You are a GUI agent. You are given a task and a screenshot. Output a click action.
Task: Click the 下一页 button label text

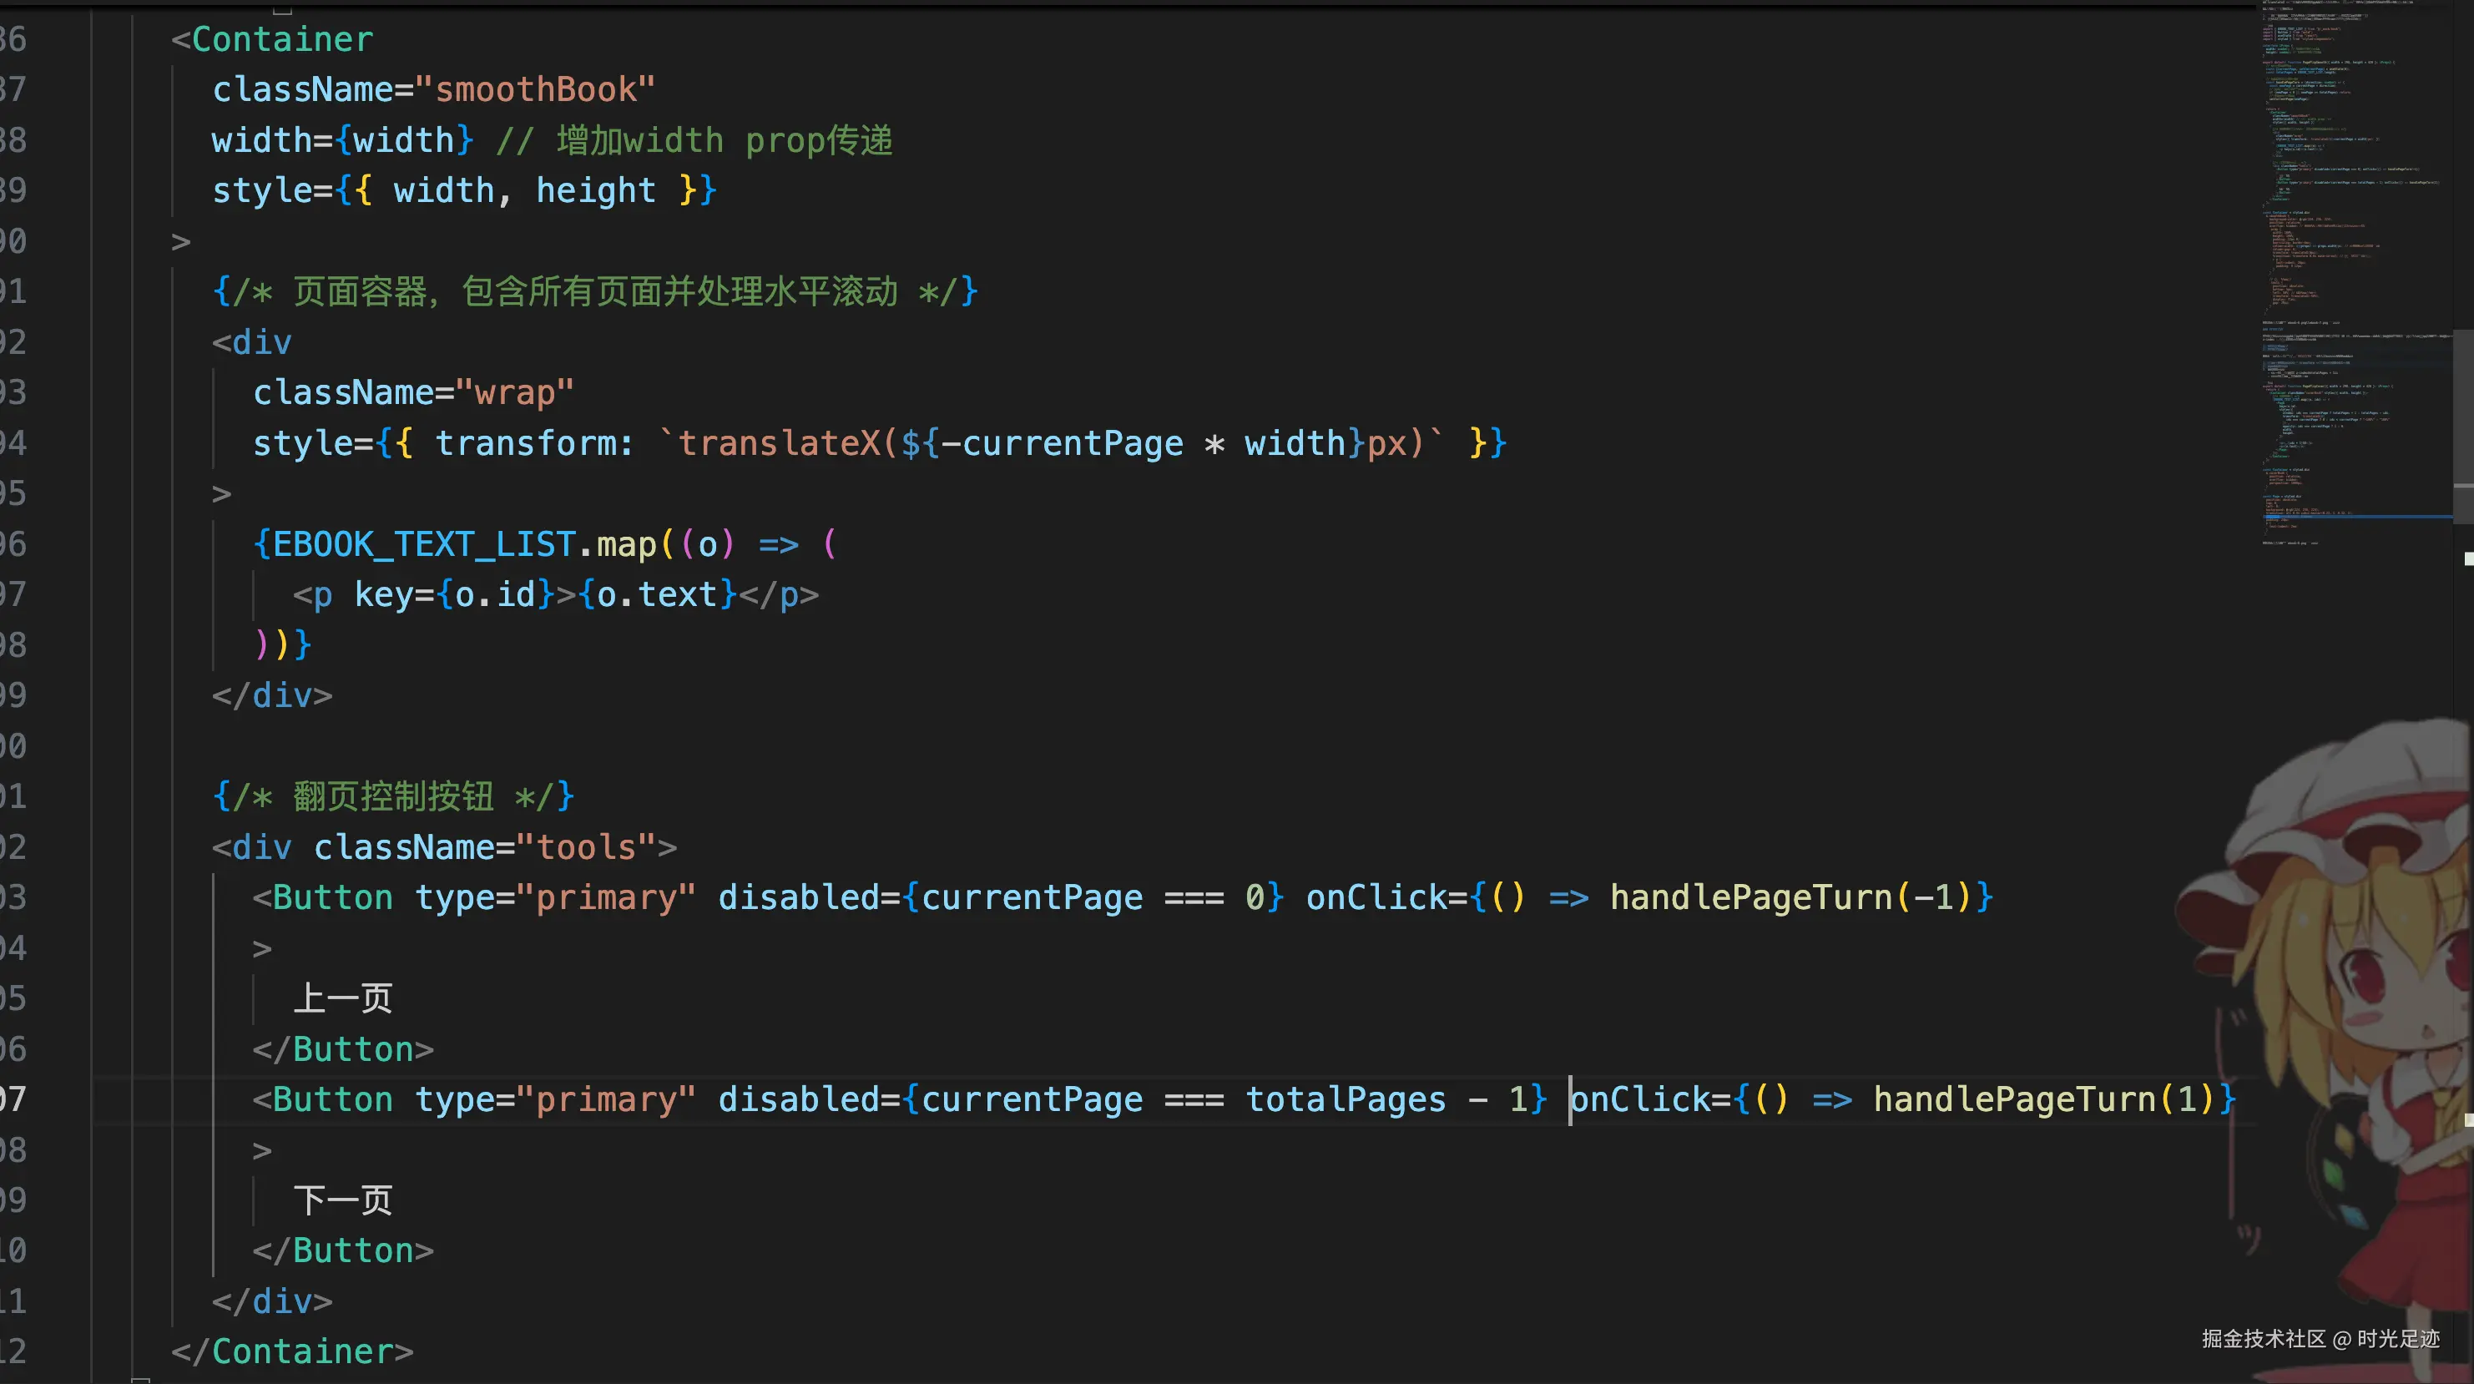(343, 1200)
